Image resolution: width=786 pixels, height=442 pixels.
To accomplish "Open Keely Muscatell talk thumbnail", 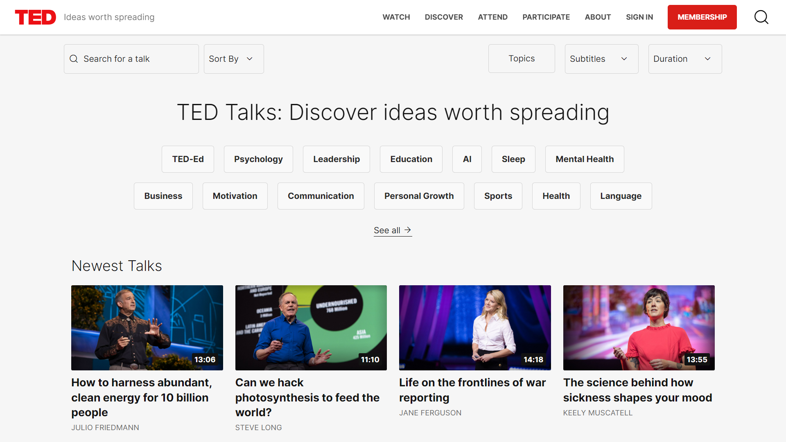I will point(639,328).
